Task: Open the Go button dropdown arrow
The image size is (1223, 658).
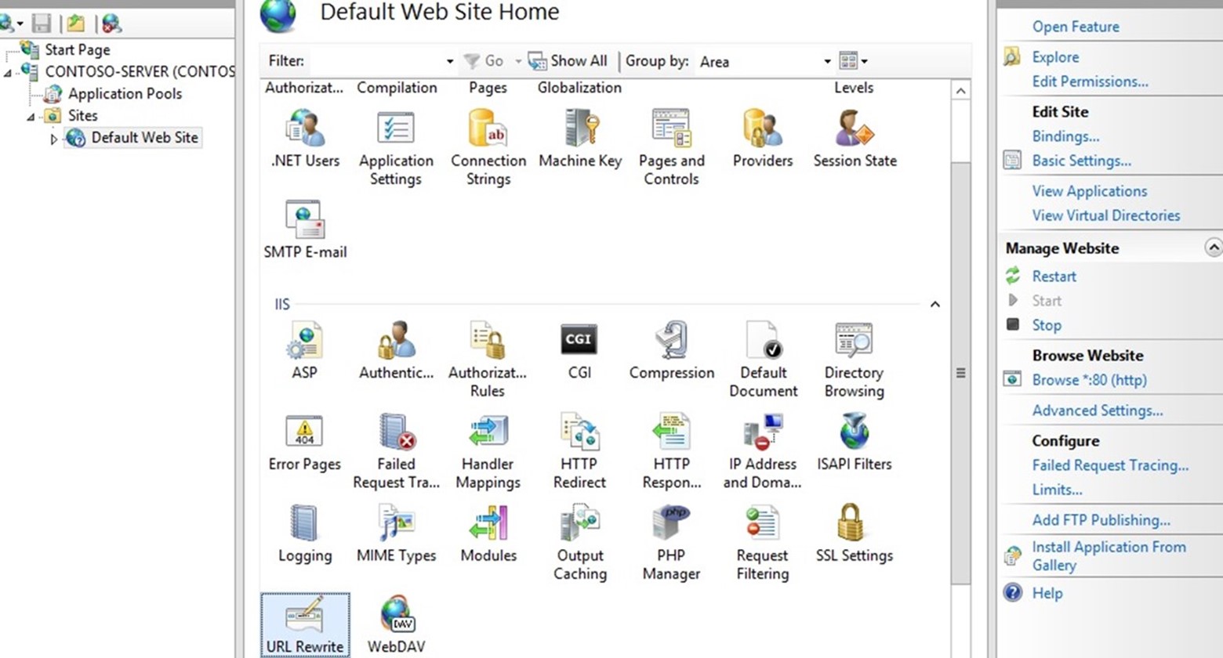Action: pos(517,61)
